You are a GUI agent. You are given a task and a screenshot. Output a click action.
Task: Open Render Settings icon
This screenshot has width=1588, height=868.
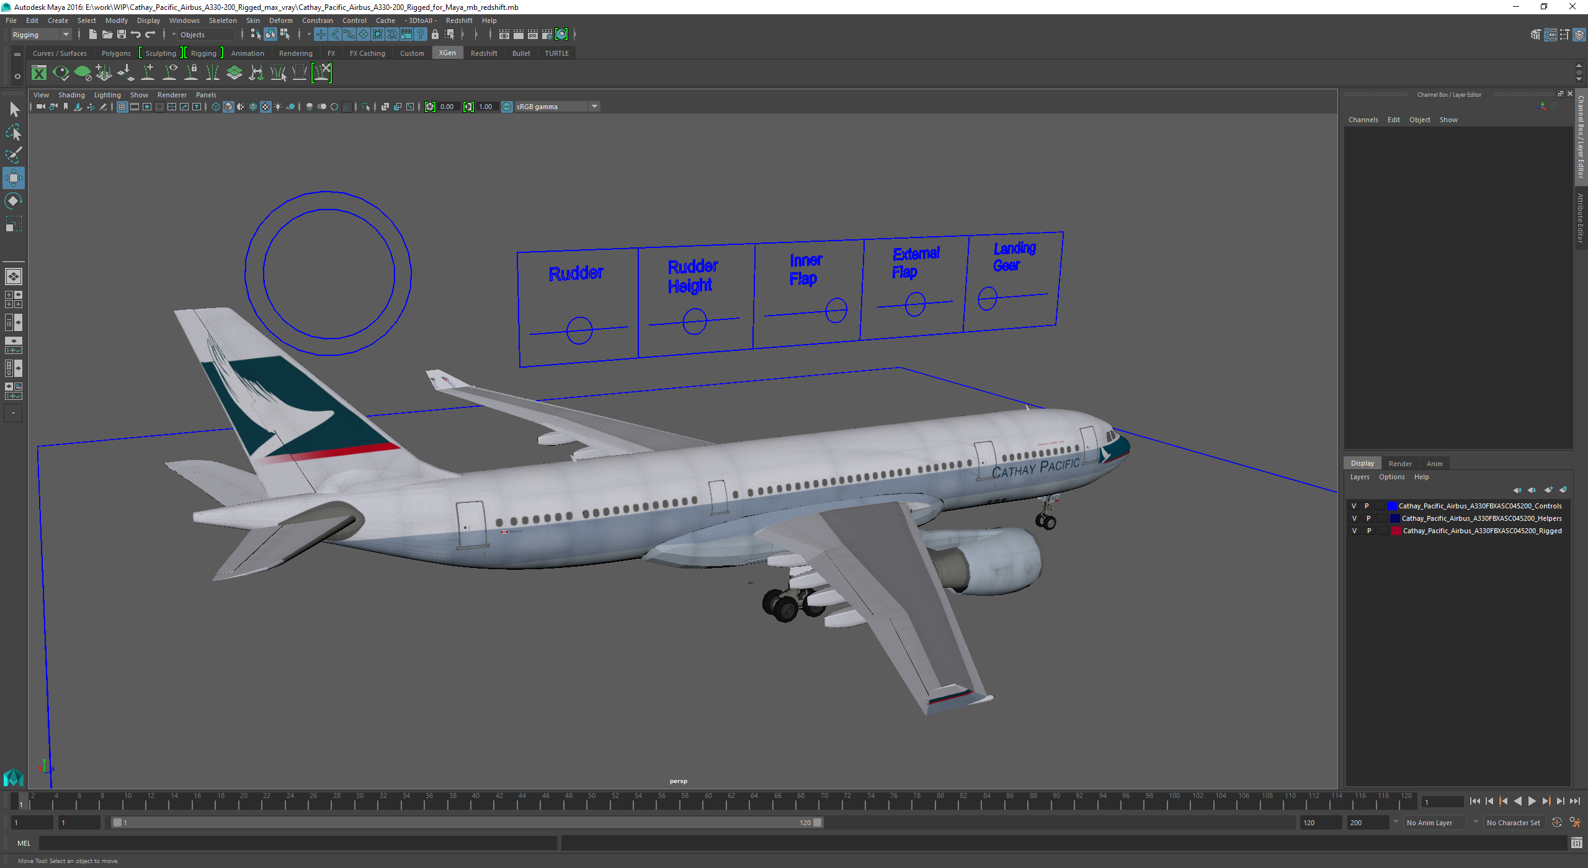547,35
